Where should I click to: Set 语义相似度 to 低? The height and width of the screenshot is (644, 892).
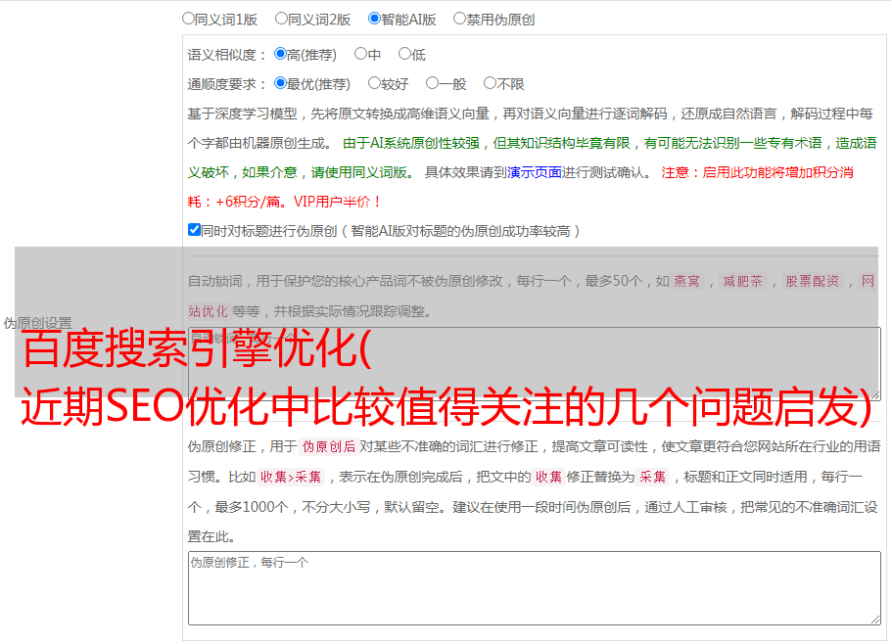tap(404, 54)
